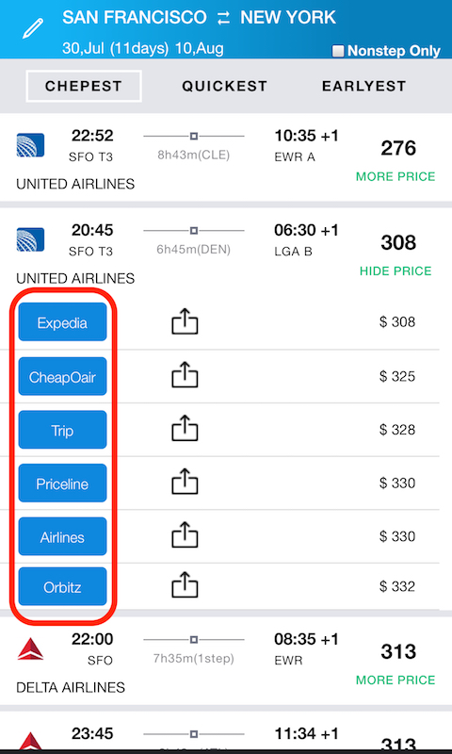Screen dimensions: 452x754
Task: Tap the share icon beside Priceline
Action: point(185,482)
